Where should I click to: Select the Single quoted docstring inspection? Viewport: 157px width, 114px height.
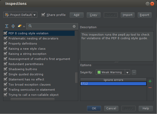pos(26,74)
